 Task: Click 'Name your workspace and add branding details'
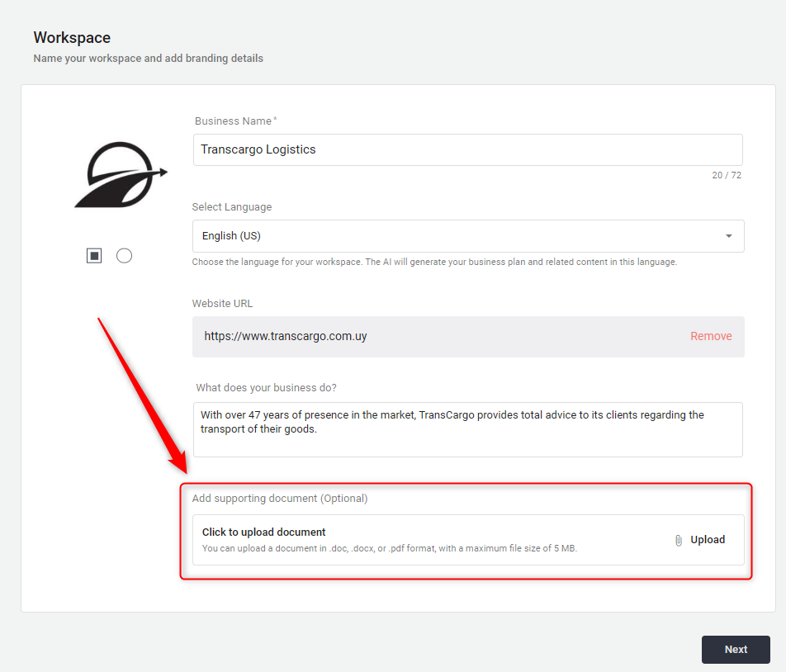pyautogui.click(x=149, y=59)
